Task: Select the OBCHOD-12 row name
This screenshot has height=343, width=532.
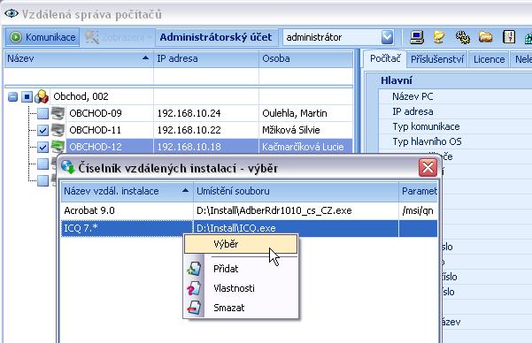Action: pyautogui.click(x=96, y=147)
